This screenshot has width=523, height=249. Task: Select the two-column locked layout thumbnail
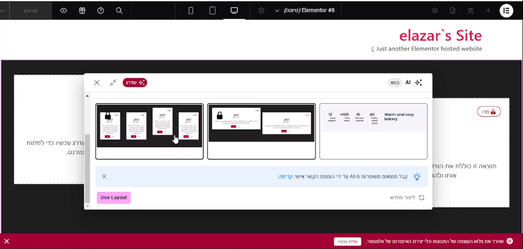pyautogui.click(x=262, y=131)
